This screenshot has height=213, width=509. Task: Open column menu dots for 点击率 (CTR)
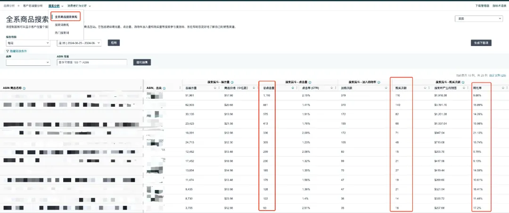[335, 88]
